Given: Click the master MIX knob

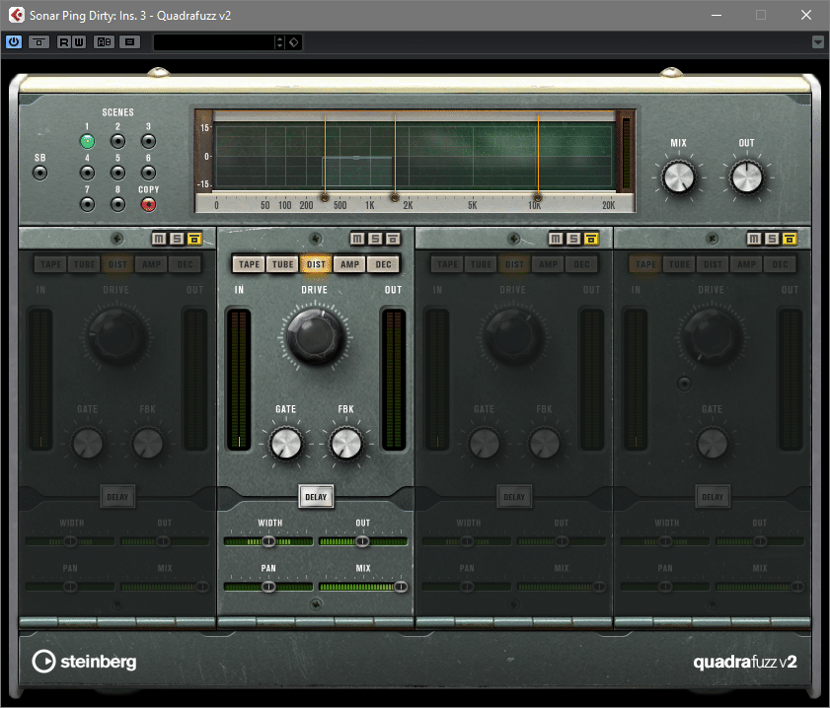Looking at the screenshot, I should point(679,177).
